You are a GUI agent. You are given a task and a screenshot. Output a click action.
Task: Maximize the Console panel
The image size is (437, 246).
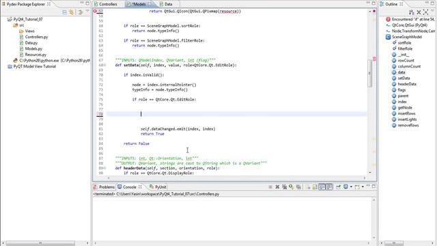click(373, 186)
